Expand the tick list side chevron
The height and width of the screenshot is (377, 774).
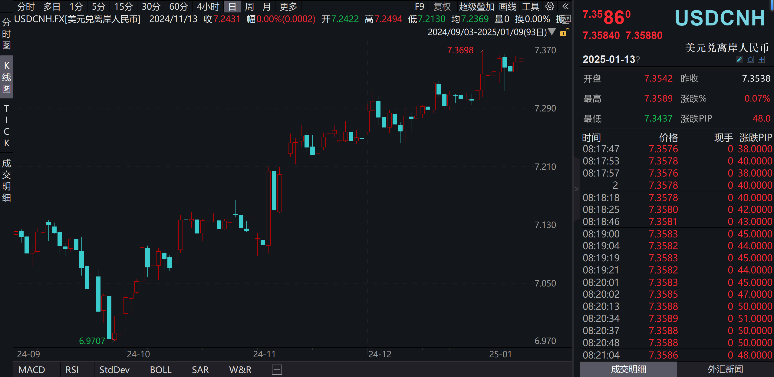coord(577,189)
